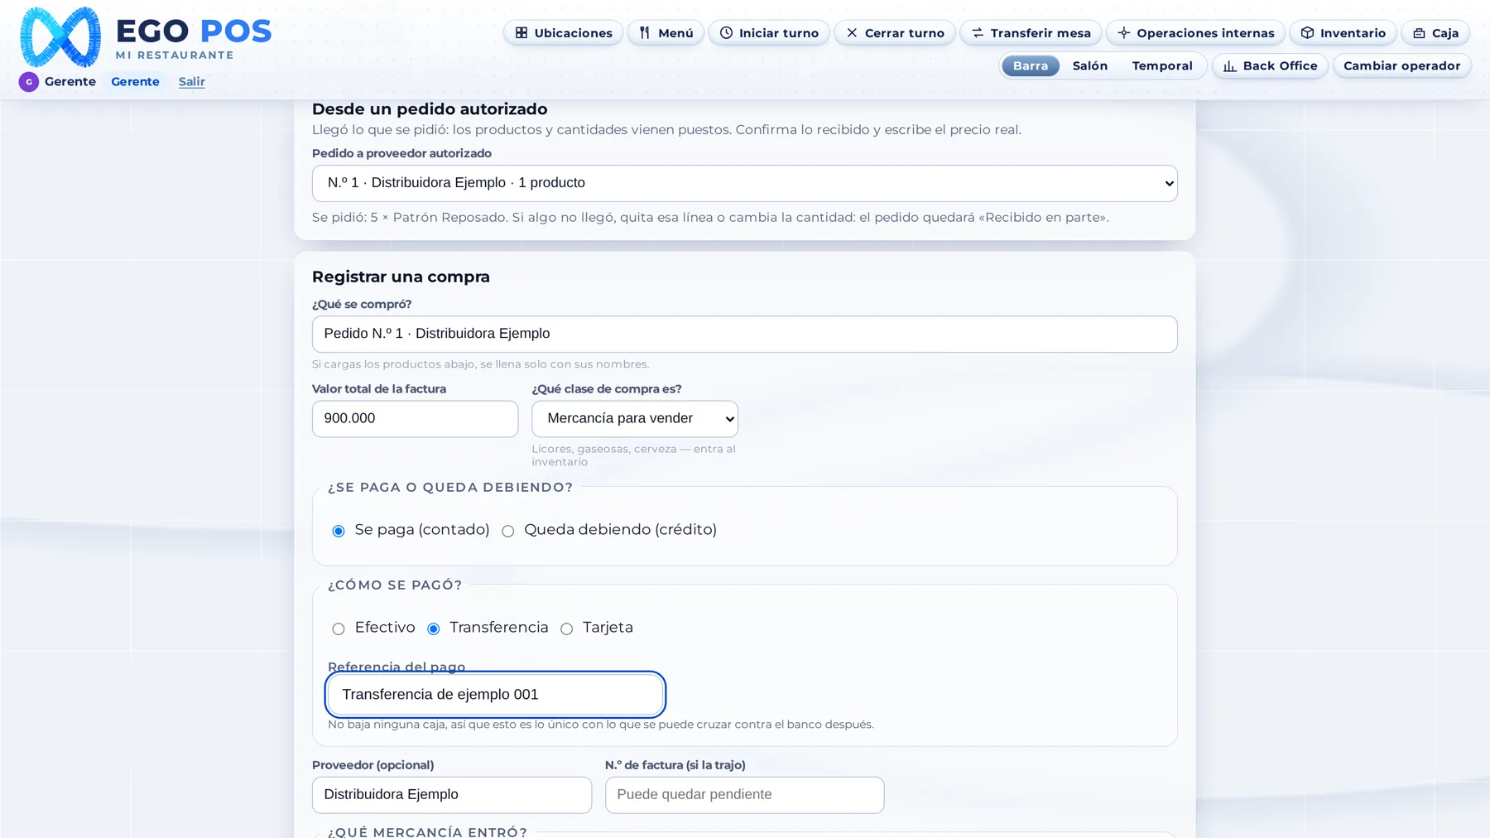
Task: Choose Transferencia payment method
Action: coord(434,628)
